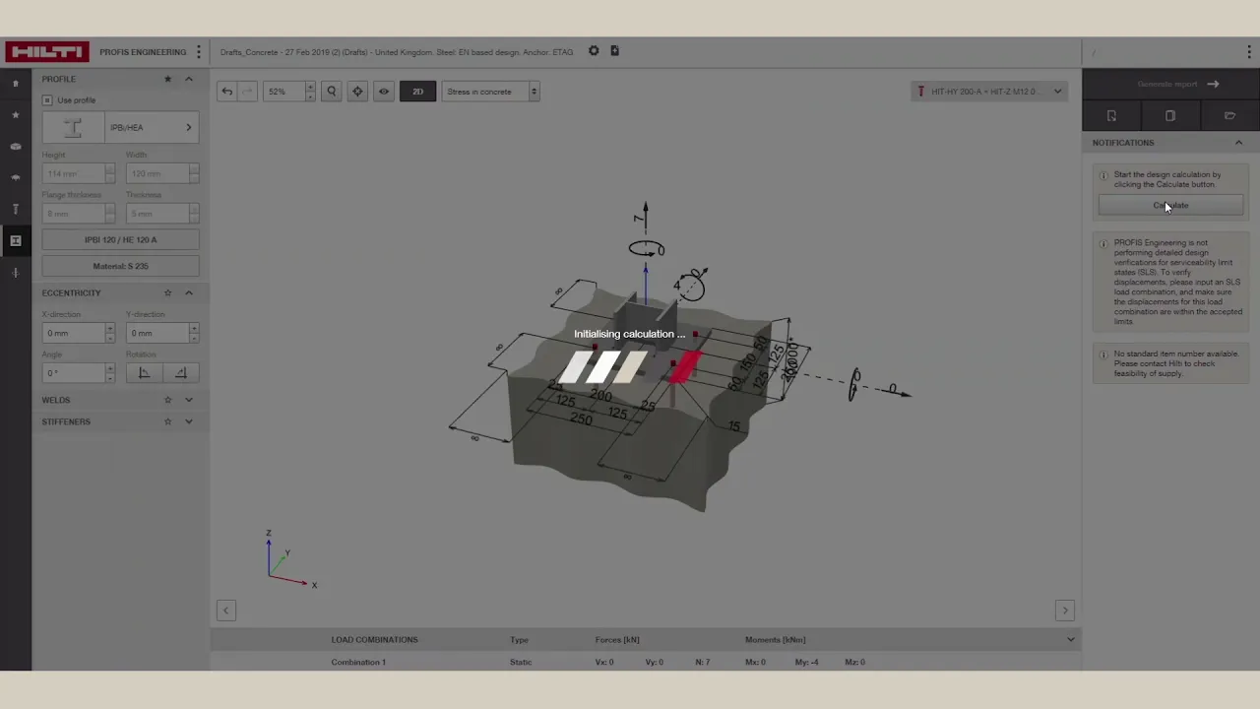The width and height of the screenshot is (1260, 709).
Task: Open the base material sidebar tab
Action: (16, 147)
